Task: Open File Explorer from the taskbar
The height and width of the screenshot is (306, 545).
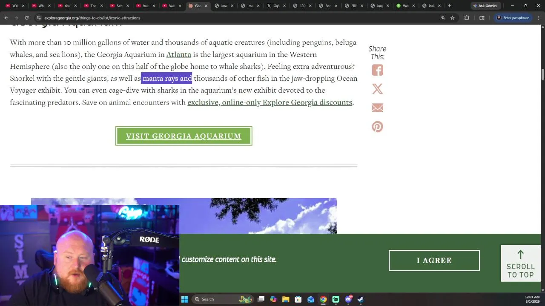Action: [286, 299]
